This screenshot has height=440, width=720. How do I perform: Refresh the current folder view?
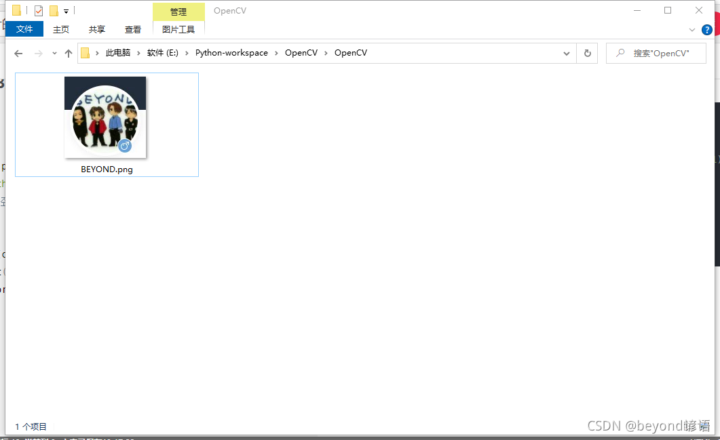(x=587, y=54)
